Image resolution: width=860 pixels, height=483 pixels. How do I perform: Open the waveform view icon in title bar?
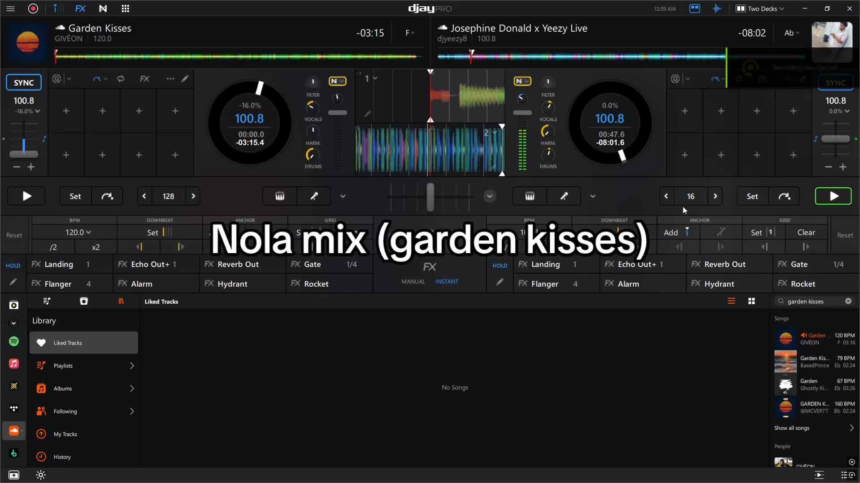[717, 9]
